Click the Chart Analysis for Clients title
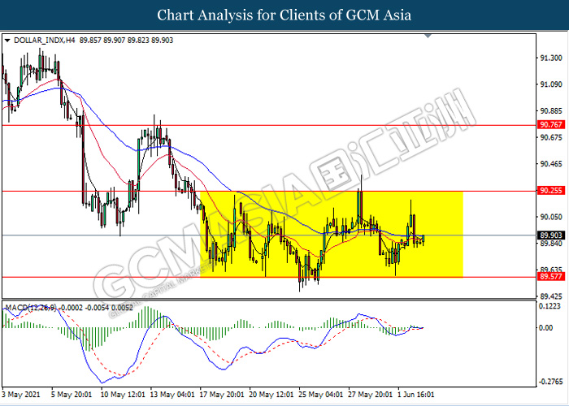 click(x=284, y=15)
